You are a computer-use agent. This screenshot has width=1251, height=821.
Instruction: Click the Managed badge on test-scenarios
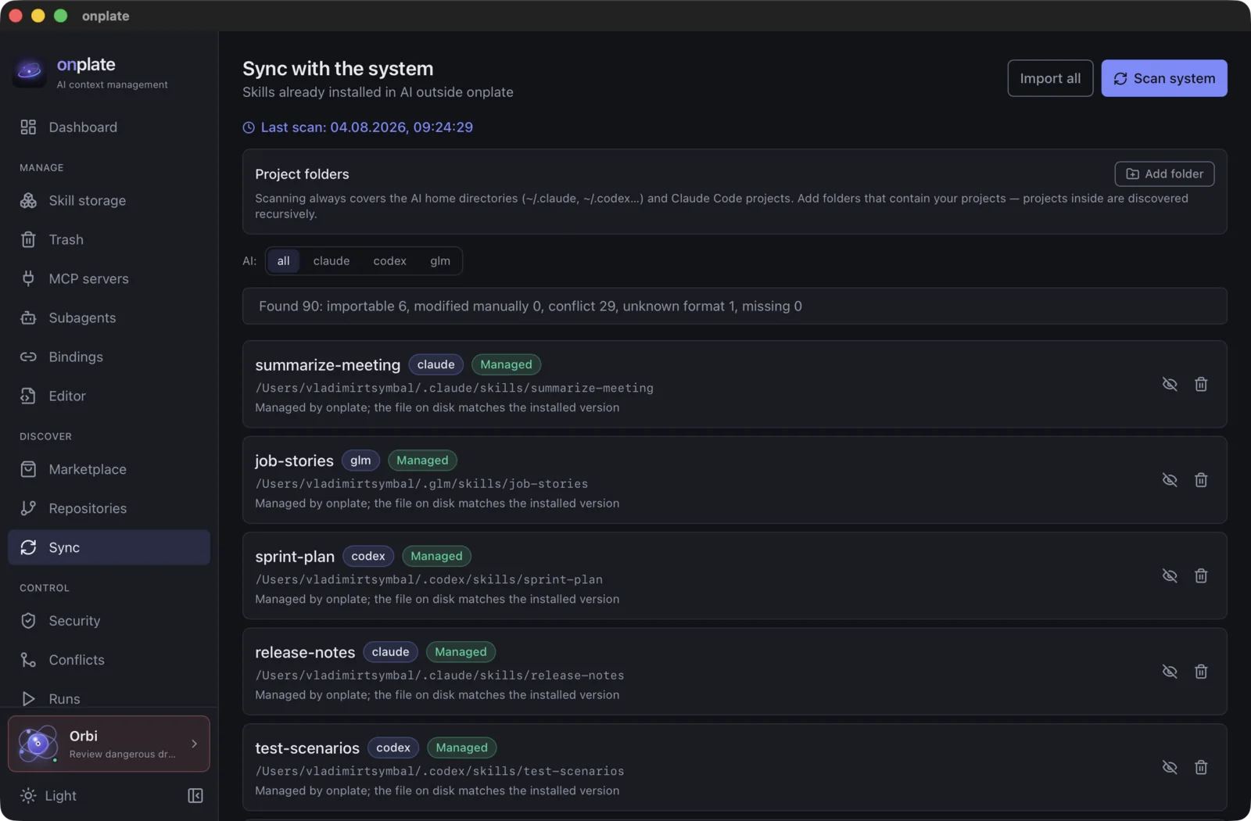pos(462,748)
